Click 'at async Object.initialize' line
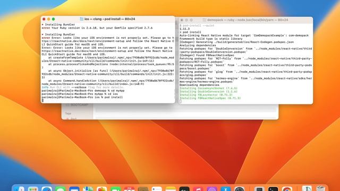The height and width of the screenshot is (191, 340). (x=108, y=74)
